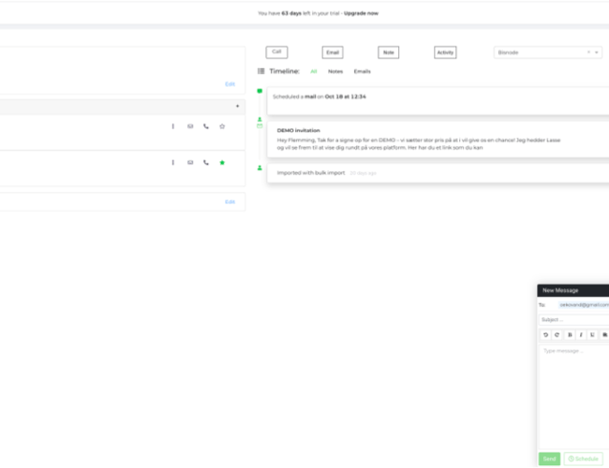Show All timeline entries

point(314,71)
